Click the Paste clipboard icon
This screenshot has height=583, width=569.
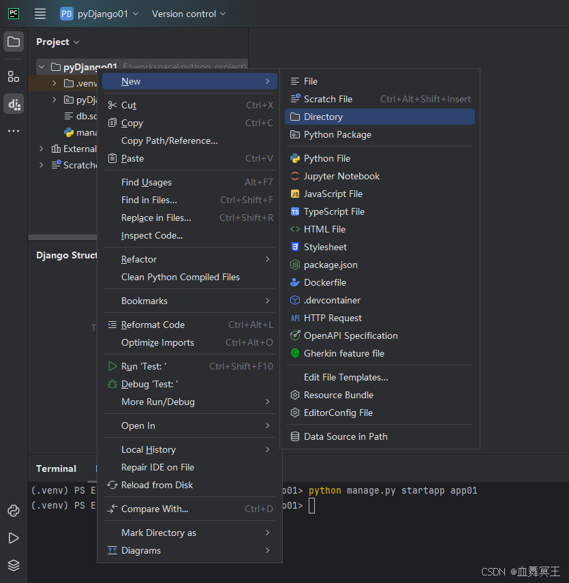112,158
